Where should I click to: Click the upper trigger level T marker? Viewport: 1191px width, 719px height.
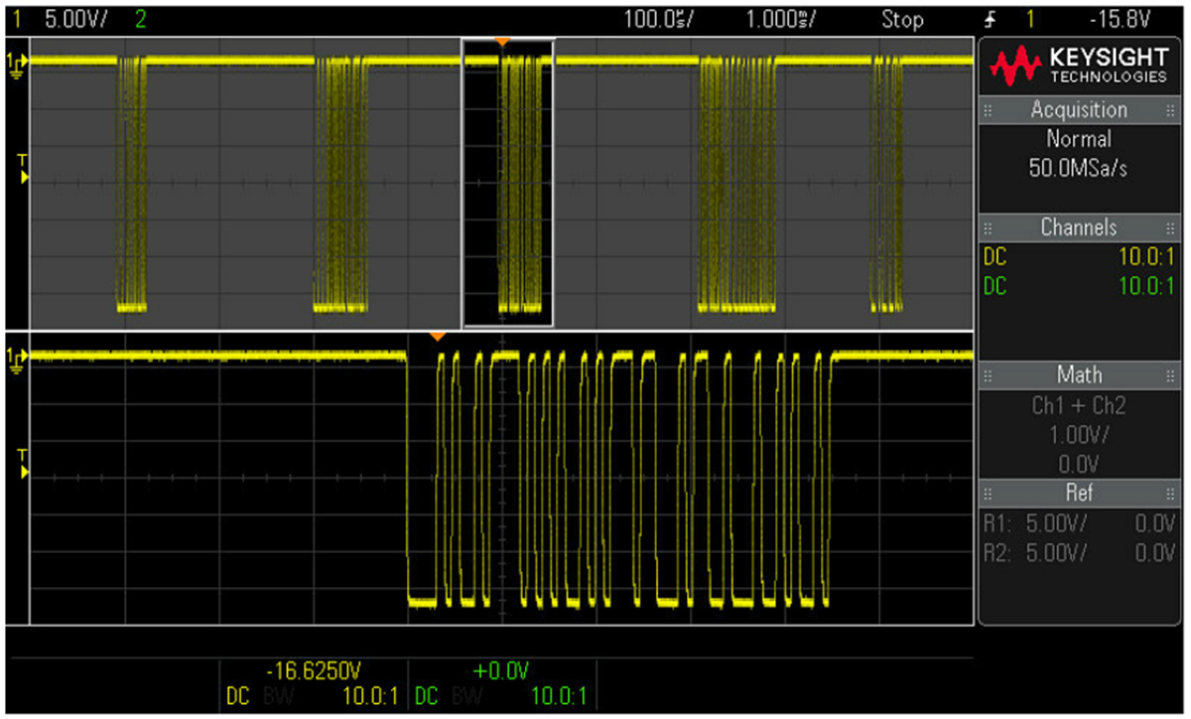point(23,171)
